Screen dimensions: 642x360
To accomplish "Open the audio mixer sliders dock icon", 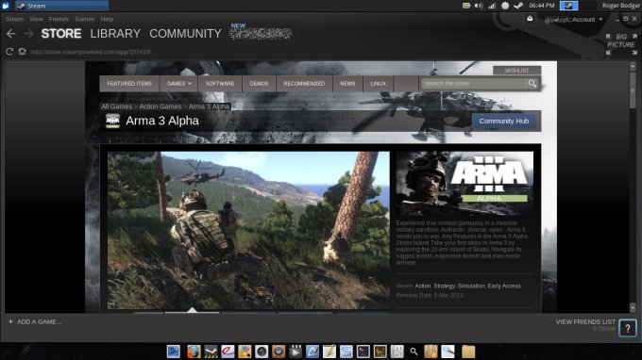I will (397, 352).
